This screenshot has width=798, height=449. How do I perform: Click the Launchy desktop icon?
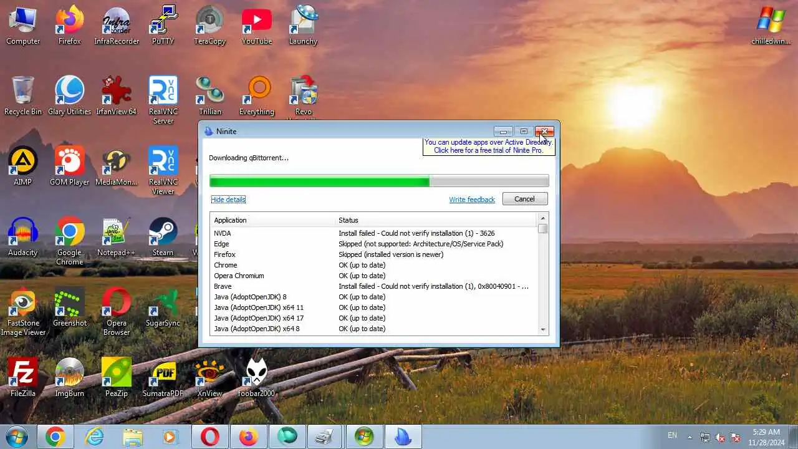point(304,25)
